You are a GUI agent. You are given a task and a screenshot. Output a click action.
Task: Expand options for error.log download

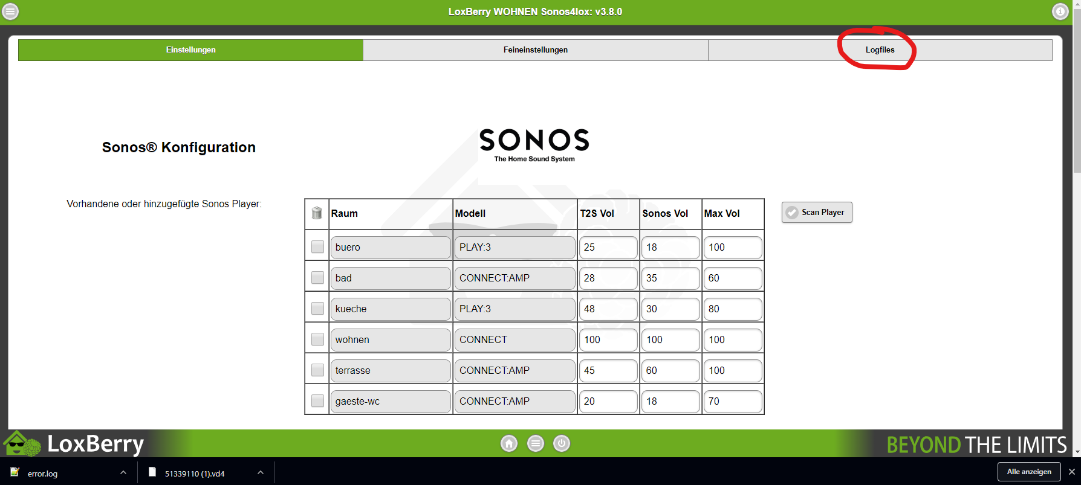coord(123,472)
